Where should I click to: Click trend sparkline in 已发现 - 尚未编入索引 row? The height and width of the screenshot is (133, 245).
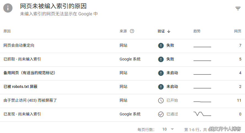(x=202, y=114)
